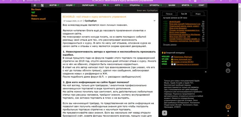Image resolution: width=241 pixels, height=117 pixels.
Task: Open the БРОКЕРЫ menu item
Action: tap(156, 5)
